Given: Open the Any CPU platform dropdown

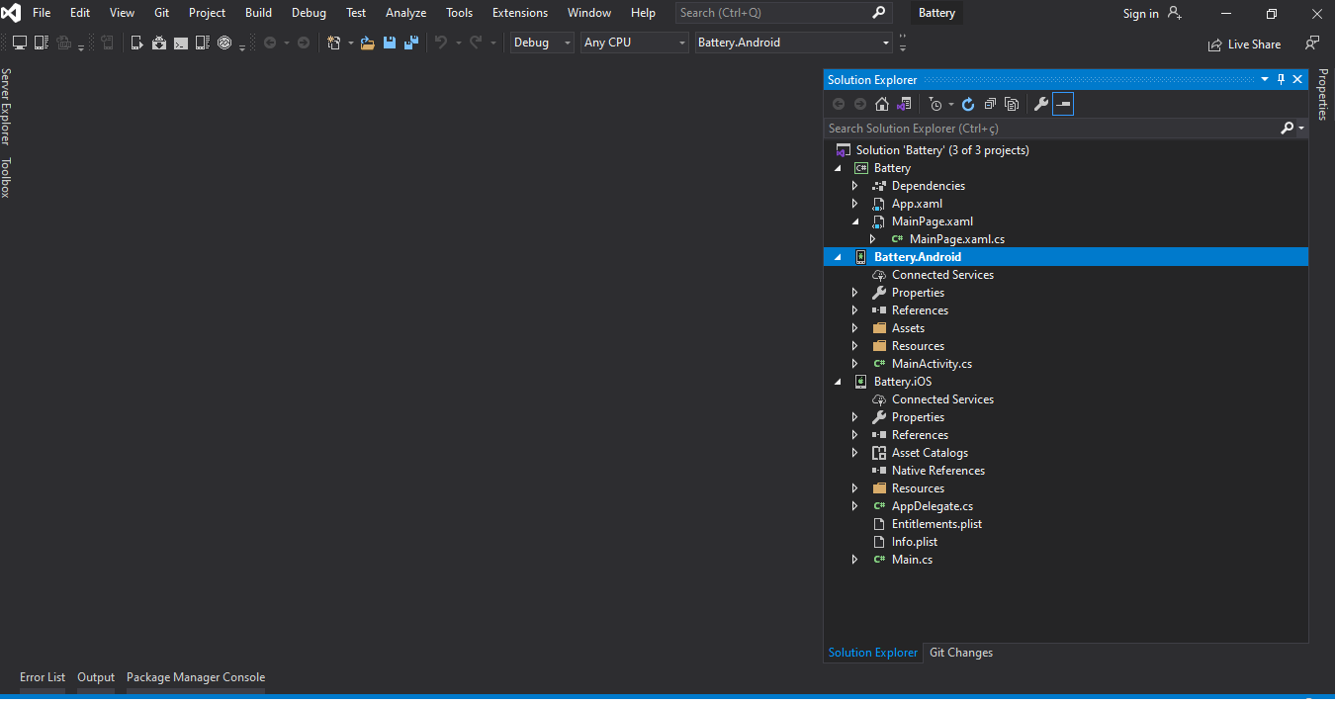Looking at the screenshot, I should pyautogui.click(x=634, y=43).
